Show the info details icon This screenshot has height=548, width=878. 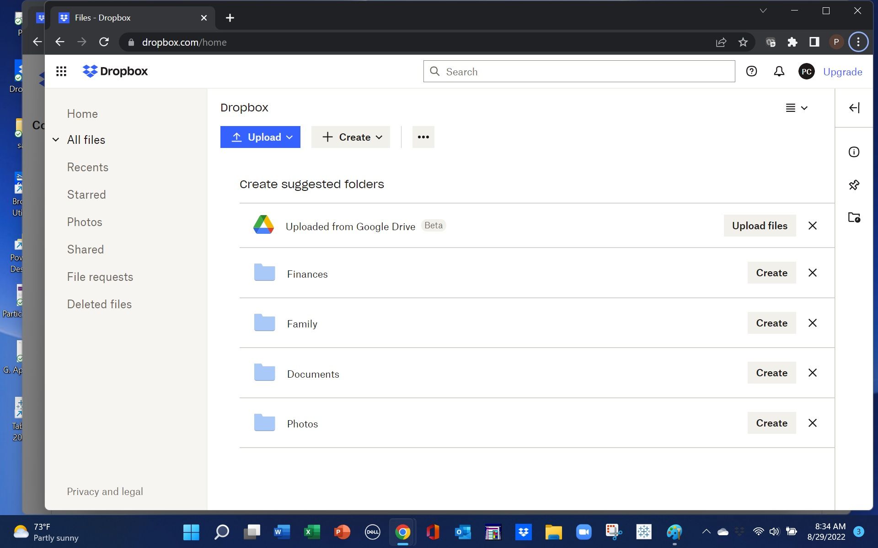[854, 152]
